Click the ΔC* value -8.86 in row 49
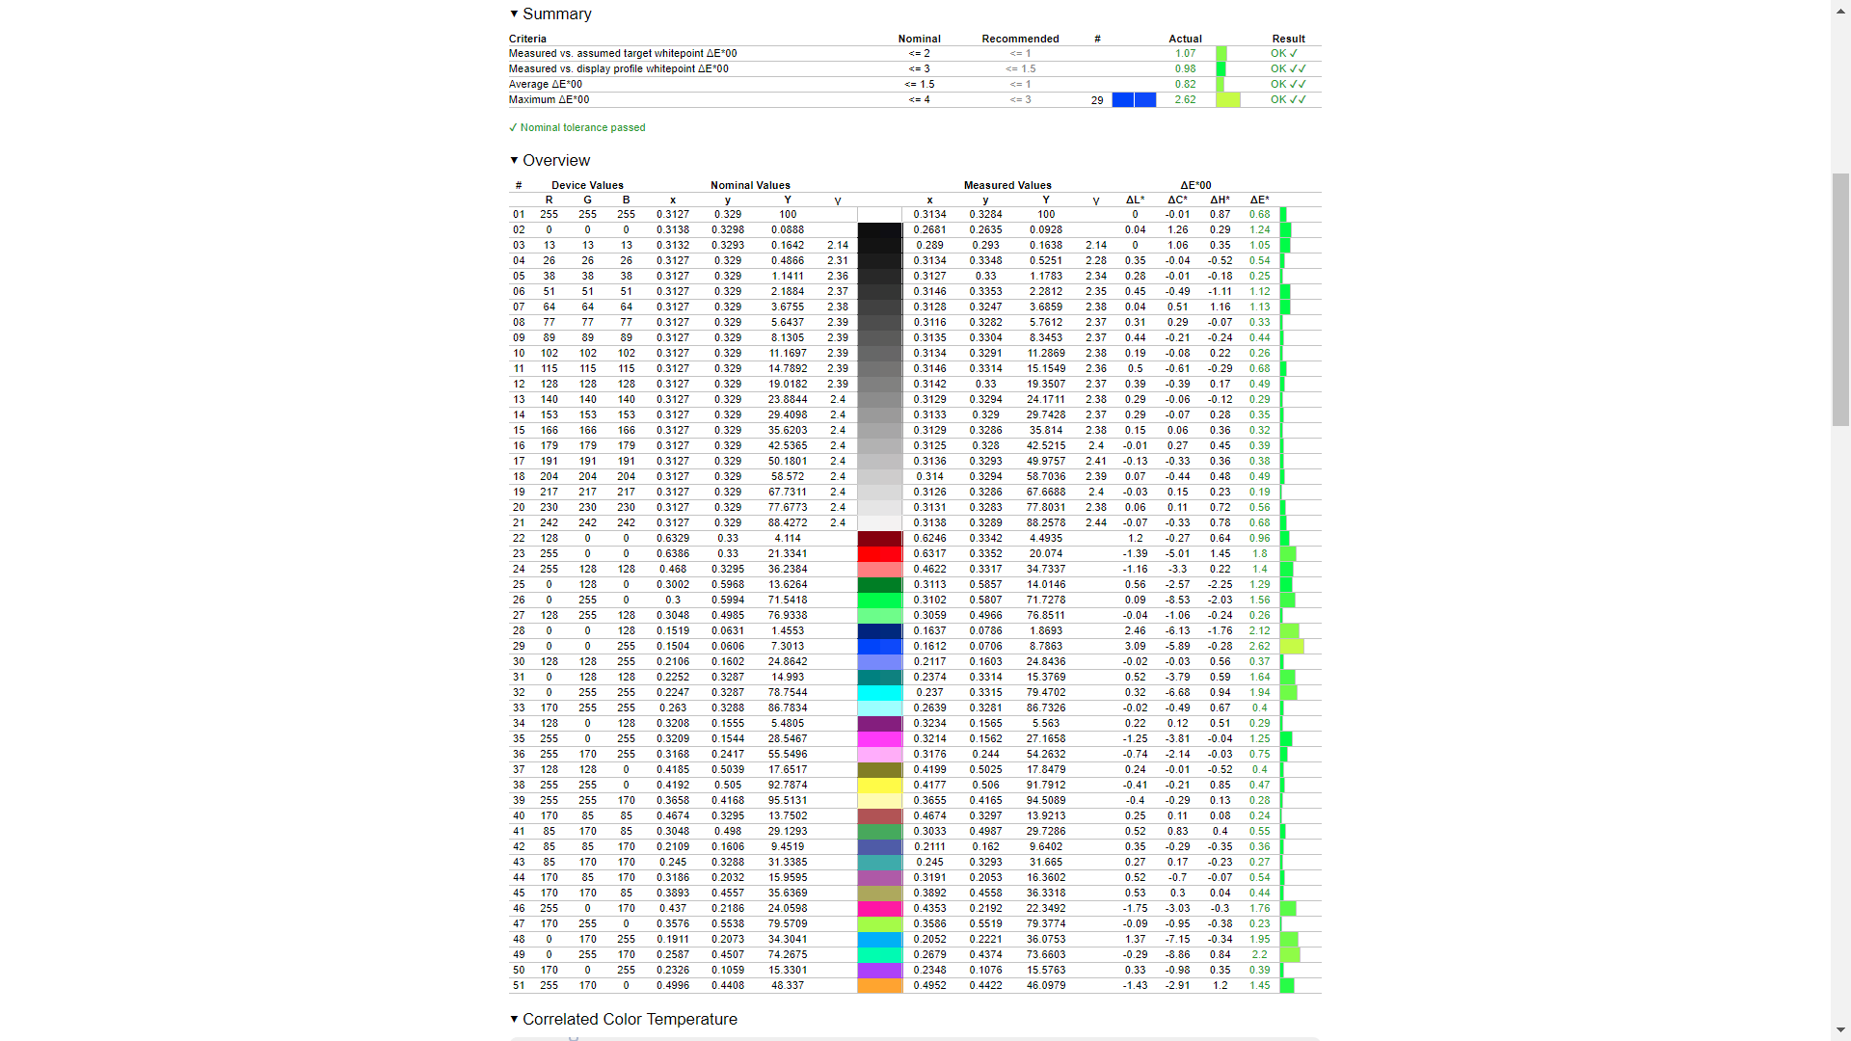 point(1177,955)
